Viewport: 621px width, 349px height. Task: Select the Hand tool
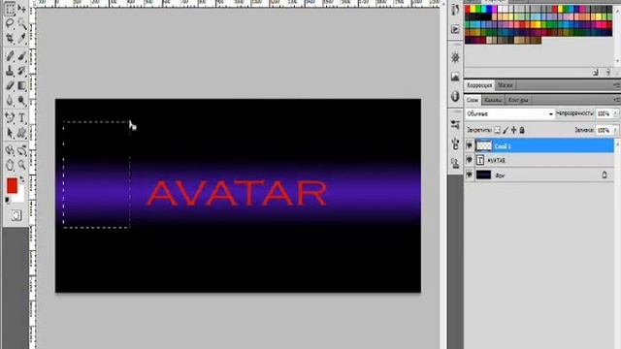click(x=10, y=165)
